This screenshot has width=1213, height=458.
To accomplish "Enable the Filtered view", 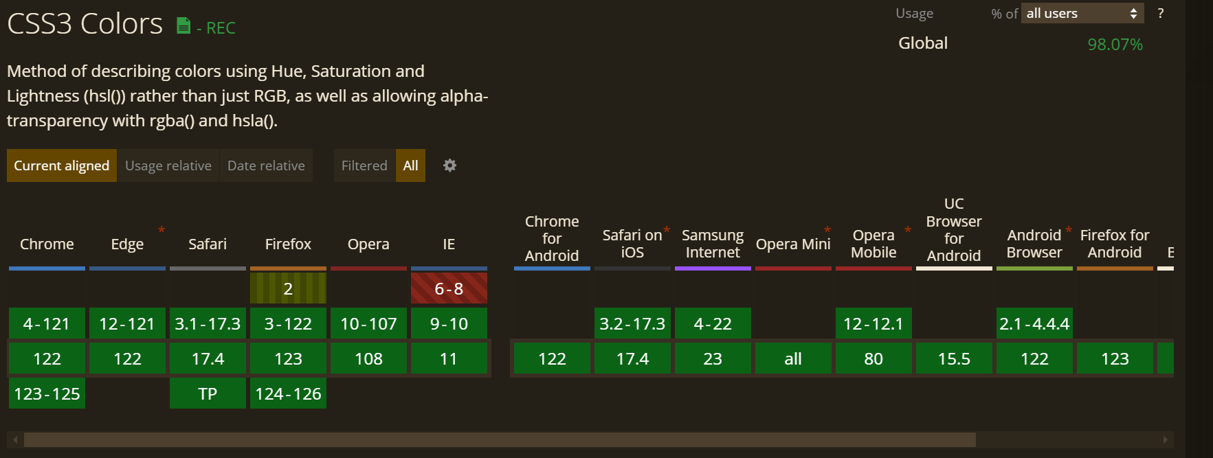I will coord(364,165).
